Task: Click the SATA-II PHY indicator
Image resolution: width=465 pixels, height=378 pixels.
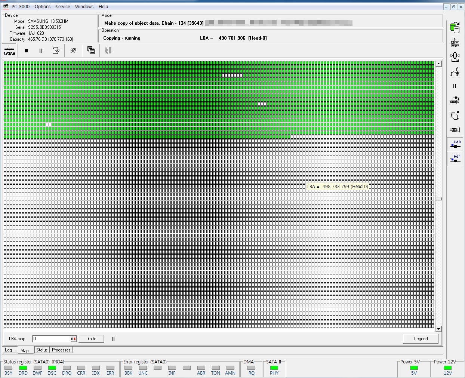Action: click(274, 368)
